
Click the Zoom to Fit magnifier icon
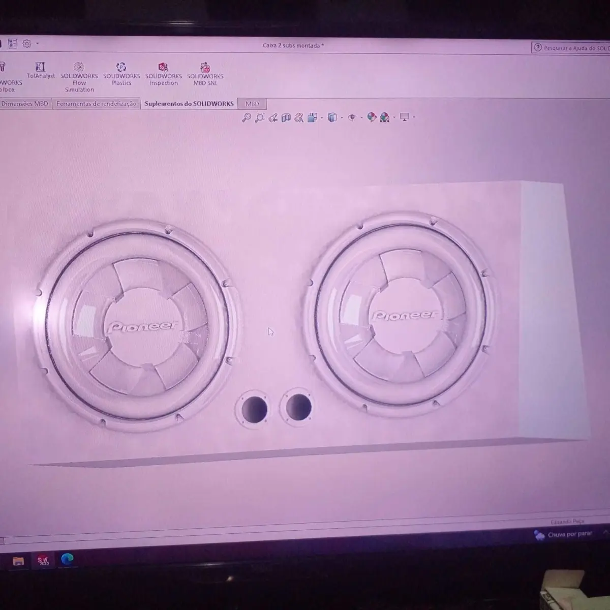click(247, 117)
